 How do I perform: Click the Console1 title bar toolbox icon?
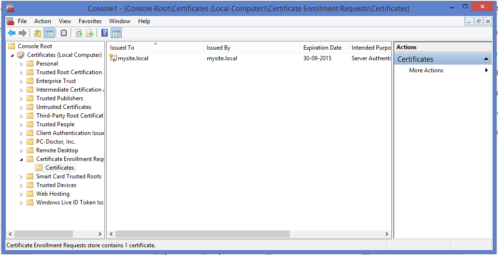click(11, 8)
